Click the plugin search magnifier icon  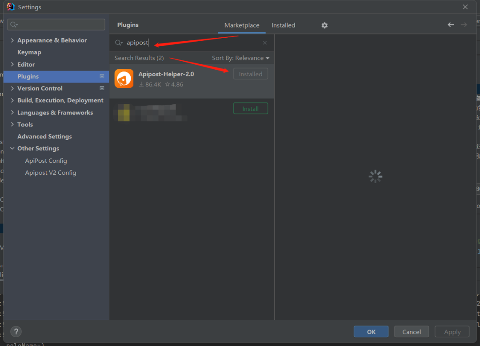coord(119,43)
